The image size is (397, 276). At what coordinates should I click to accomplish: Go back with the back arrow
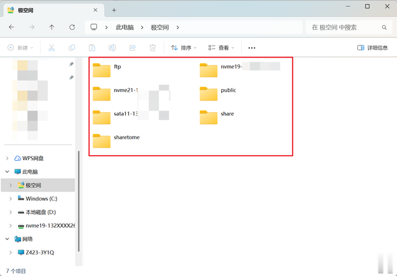click(x=11, y=27)
